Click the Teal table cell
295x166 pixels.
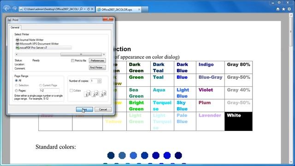[162, 80]
